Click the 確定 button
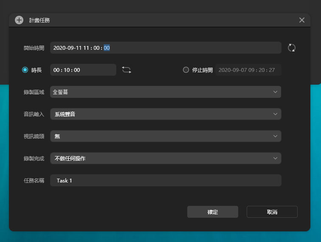This screenshot has height=242, width=321. click(x=212, y=212)
